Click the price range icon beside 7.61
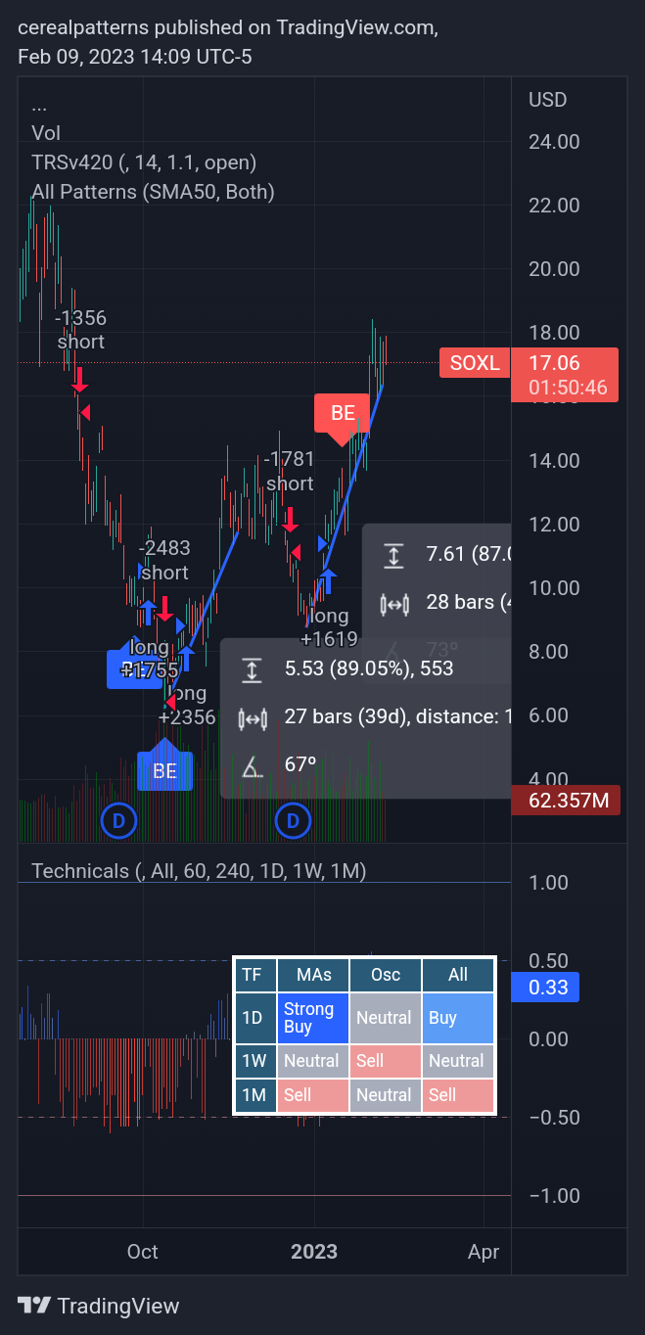645x1335 pixels. point(393,556)
